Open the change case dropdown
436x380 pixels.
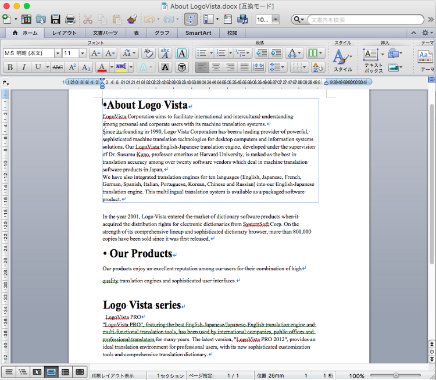pos(129,53)
